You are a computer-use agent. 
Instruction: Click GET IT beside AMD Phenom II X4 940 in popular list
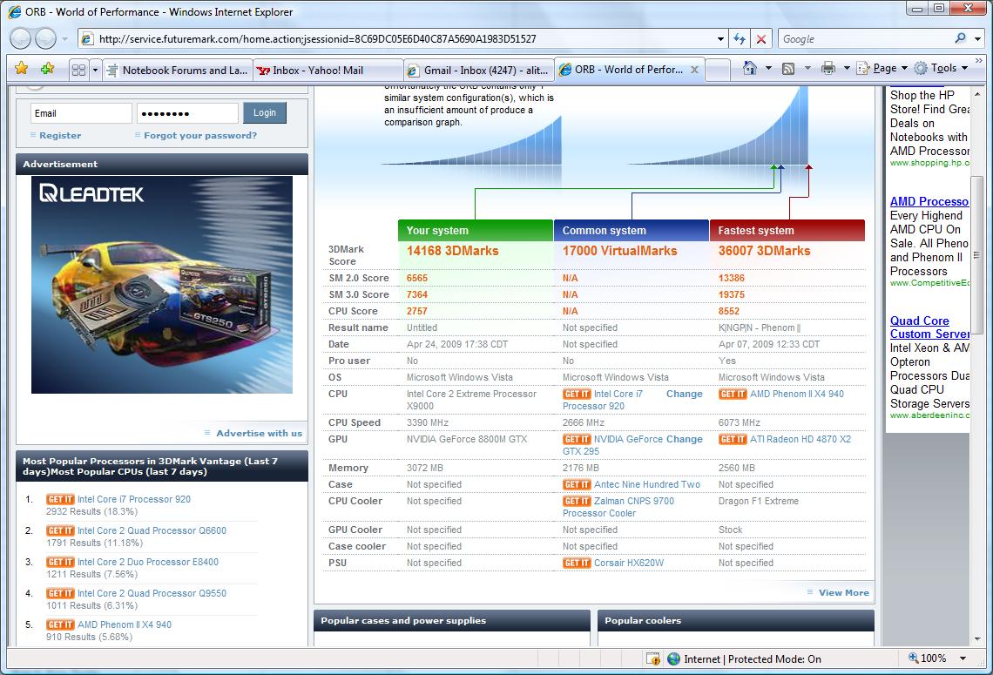coord(60,625)
